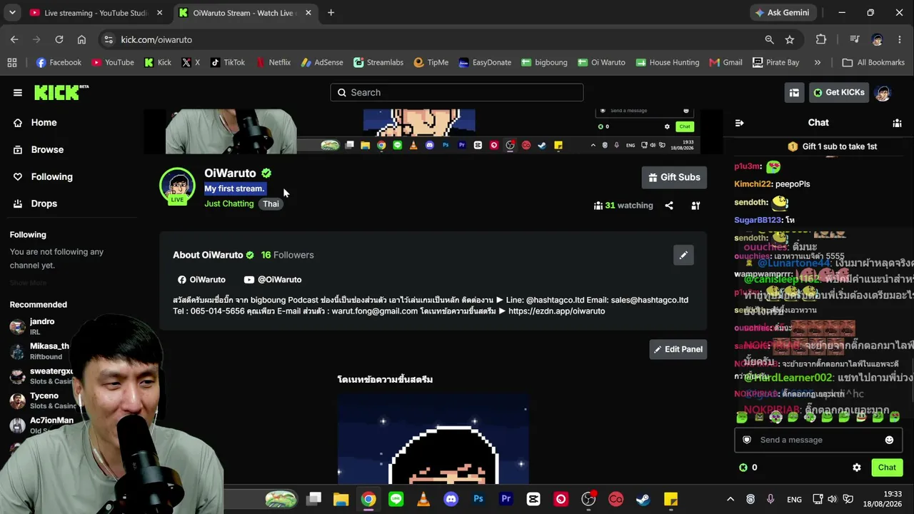The image size is (914, 514).
Task: Open the Just Chatting category link
Action: click(x=229, y=203)
